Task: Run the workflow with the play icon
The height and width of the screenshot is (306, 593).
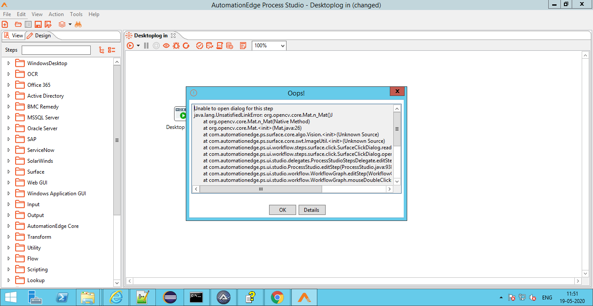Action: click(x=130, y=46)
